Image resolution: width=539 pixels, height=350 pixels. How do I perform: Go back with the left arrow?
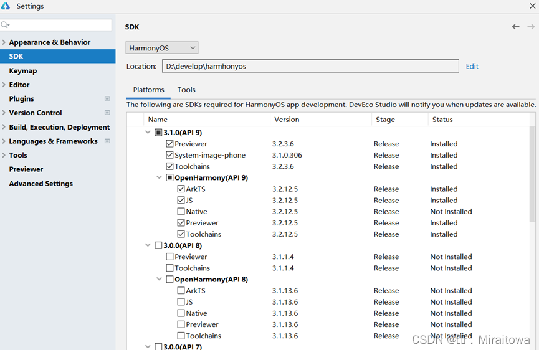[x=515, y=27]
